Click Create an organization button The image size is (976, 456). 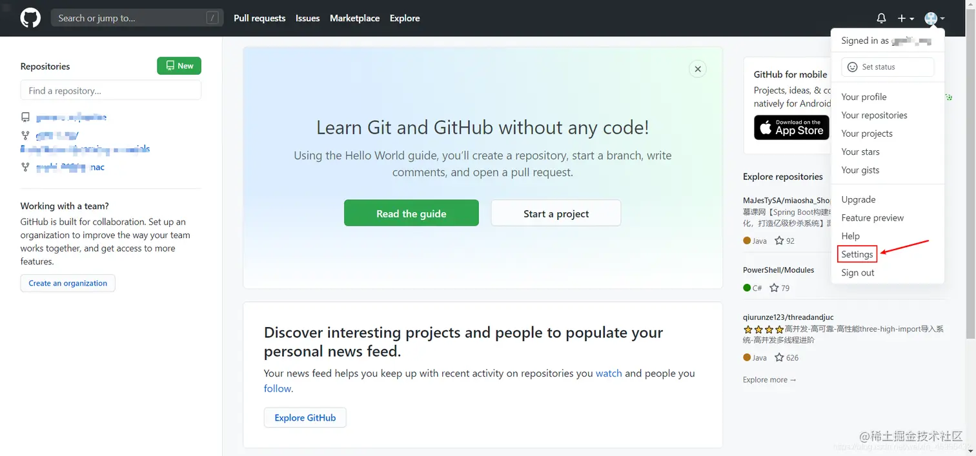coord(68,283)
